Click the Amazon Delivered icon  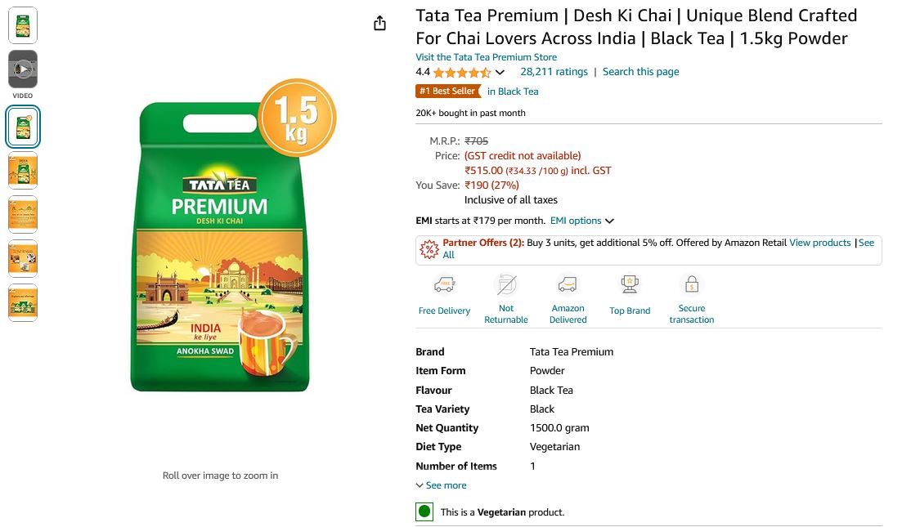(568, 284)
